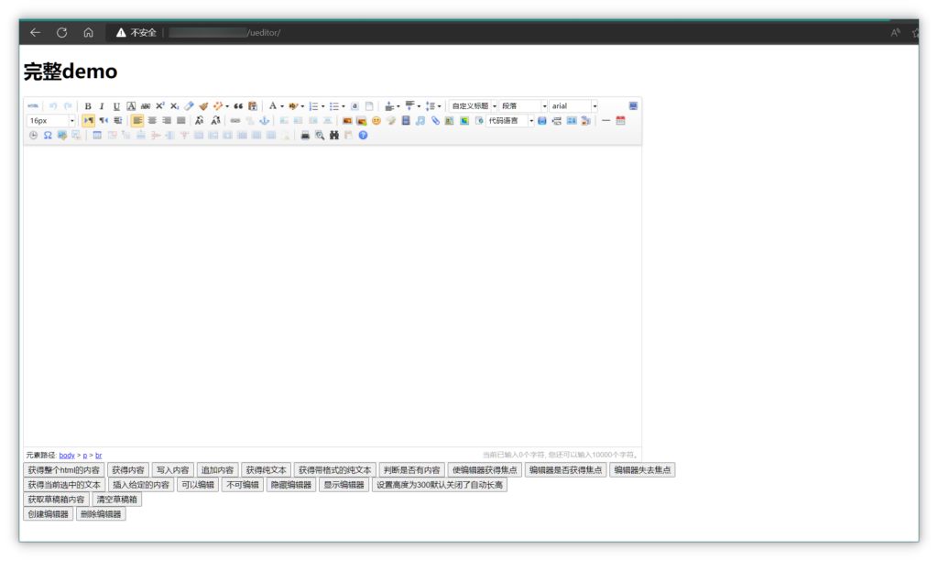Apply superscript formatting

(159, 106)
